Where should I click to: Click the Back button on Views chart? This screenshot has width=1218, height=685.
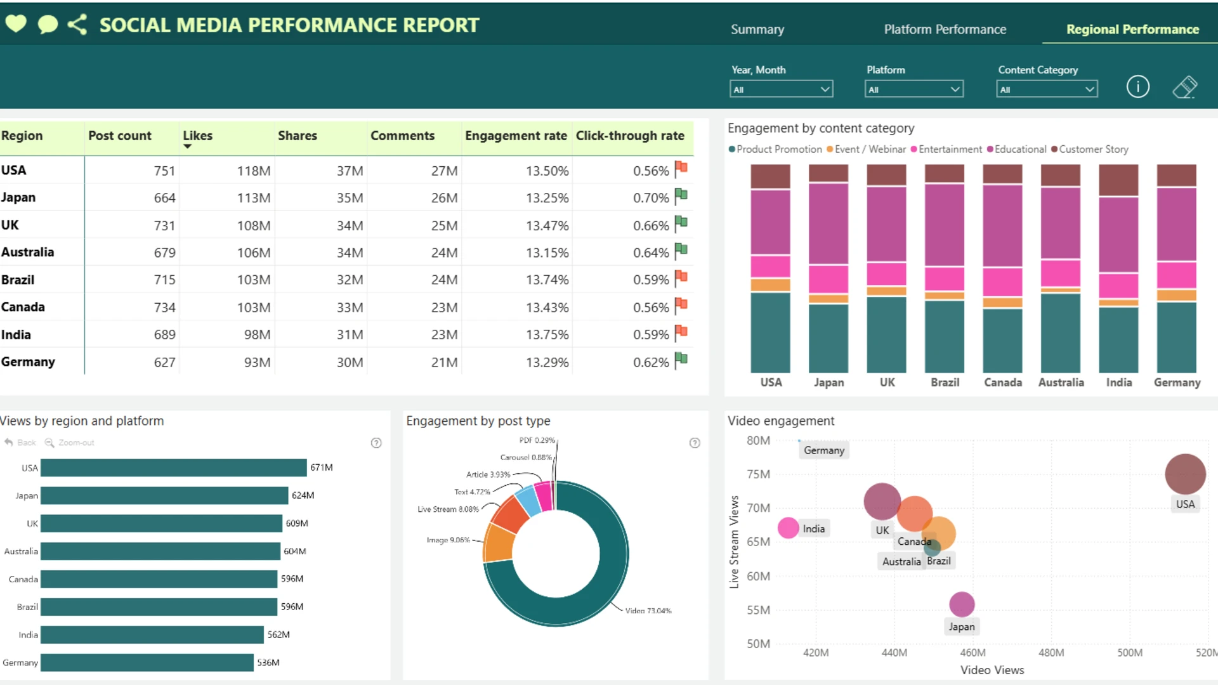click(x=20, y=443)
